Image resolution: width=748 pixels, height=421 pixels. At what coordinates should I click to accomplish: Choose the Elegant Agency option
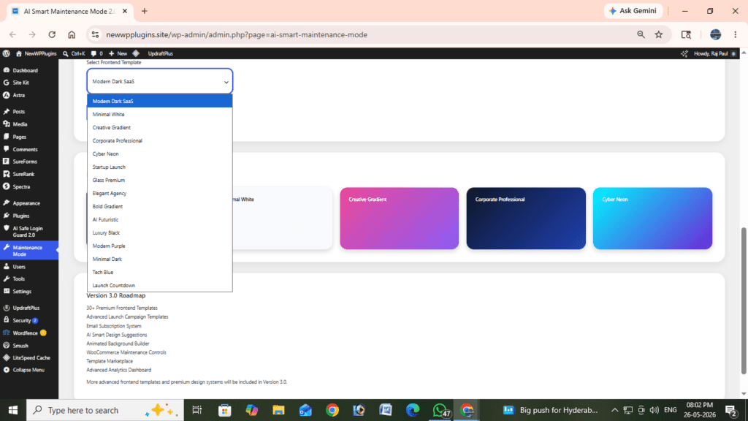click(160, 193)
